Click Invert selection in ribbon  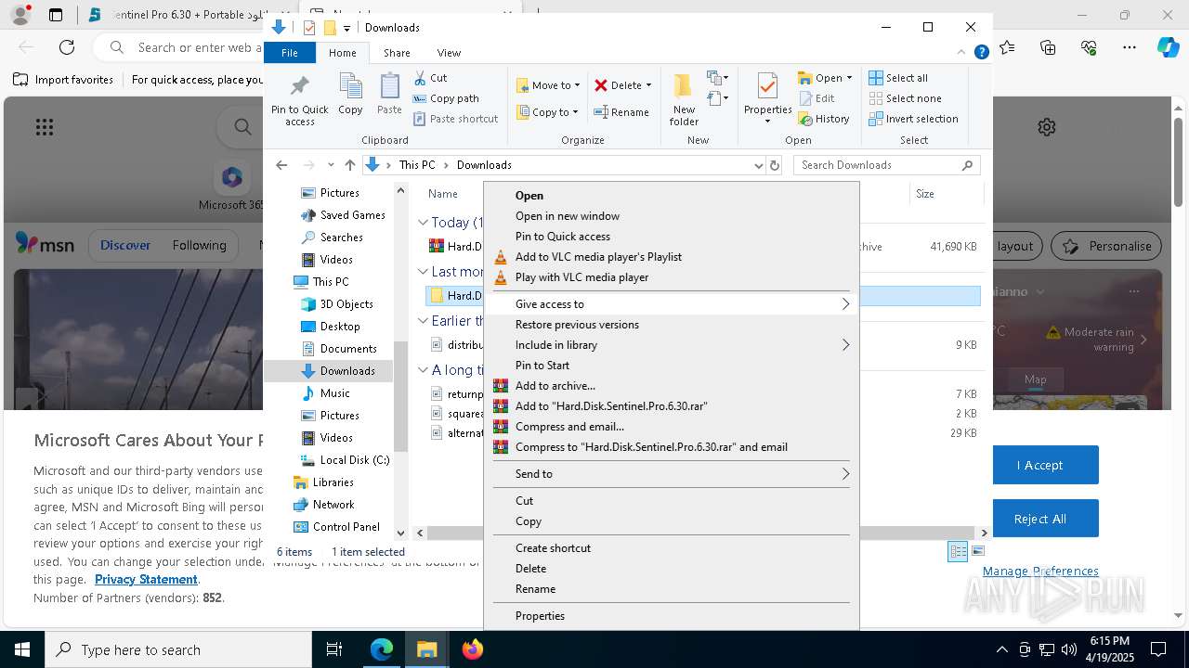pos(913,119)
